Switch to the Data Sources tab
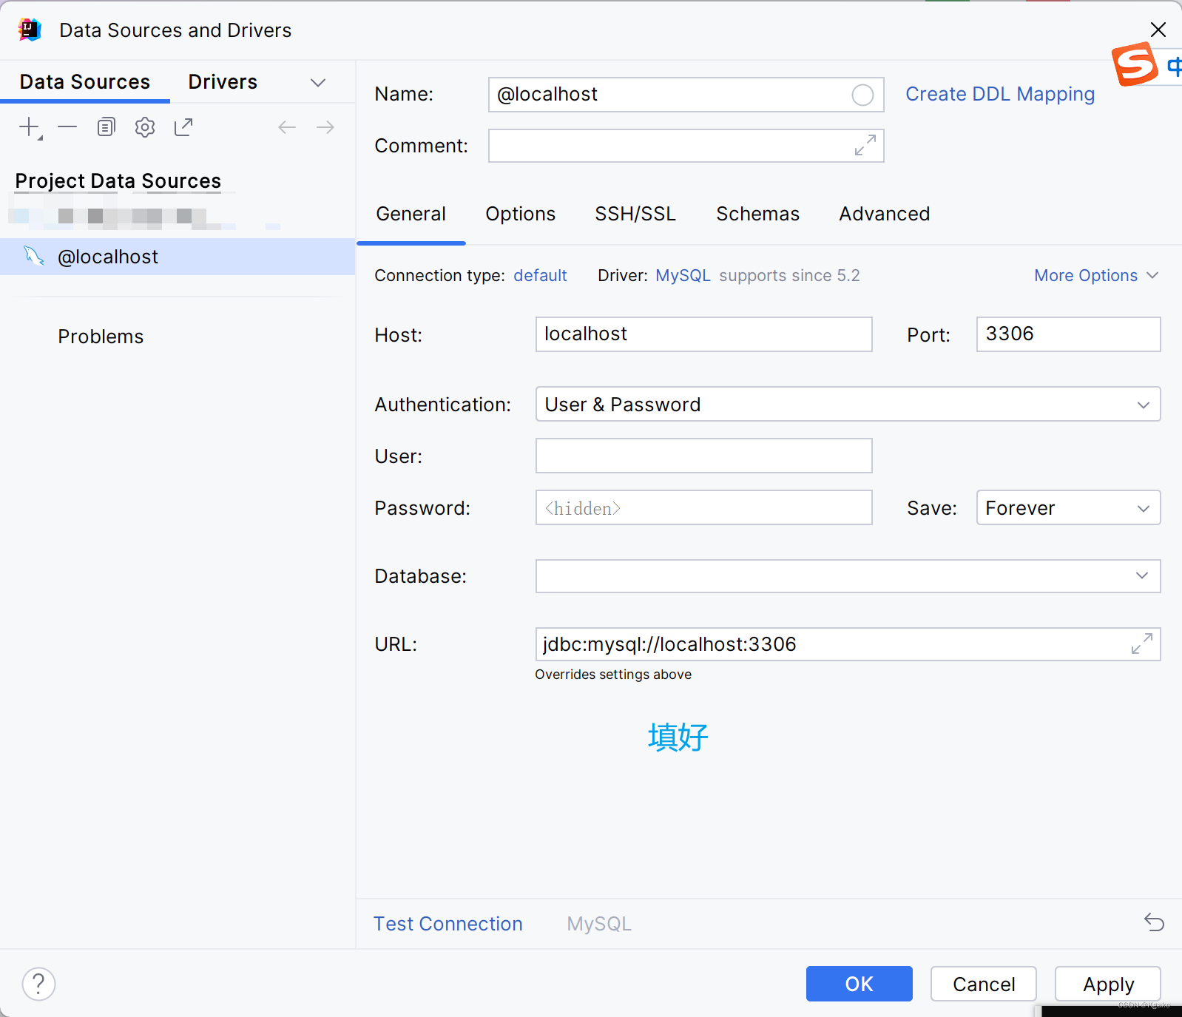This screenshot has width=1182, height=1017. coord(85,81)
